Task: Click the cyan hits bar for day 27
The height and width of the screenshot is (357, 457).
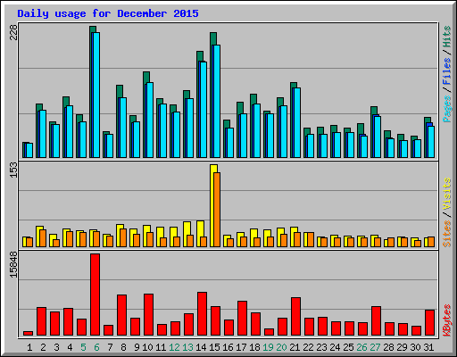Action: click(378, 137)
